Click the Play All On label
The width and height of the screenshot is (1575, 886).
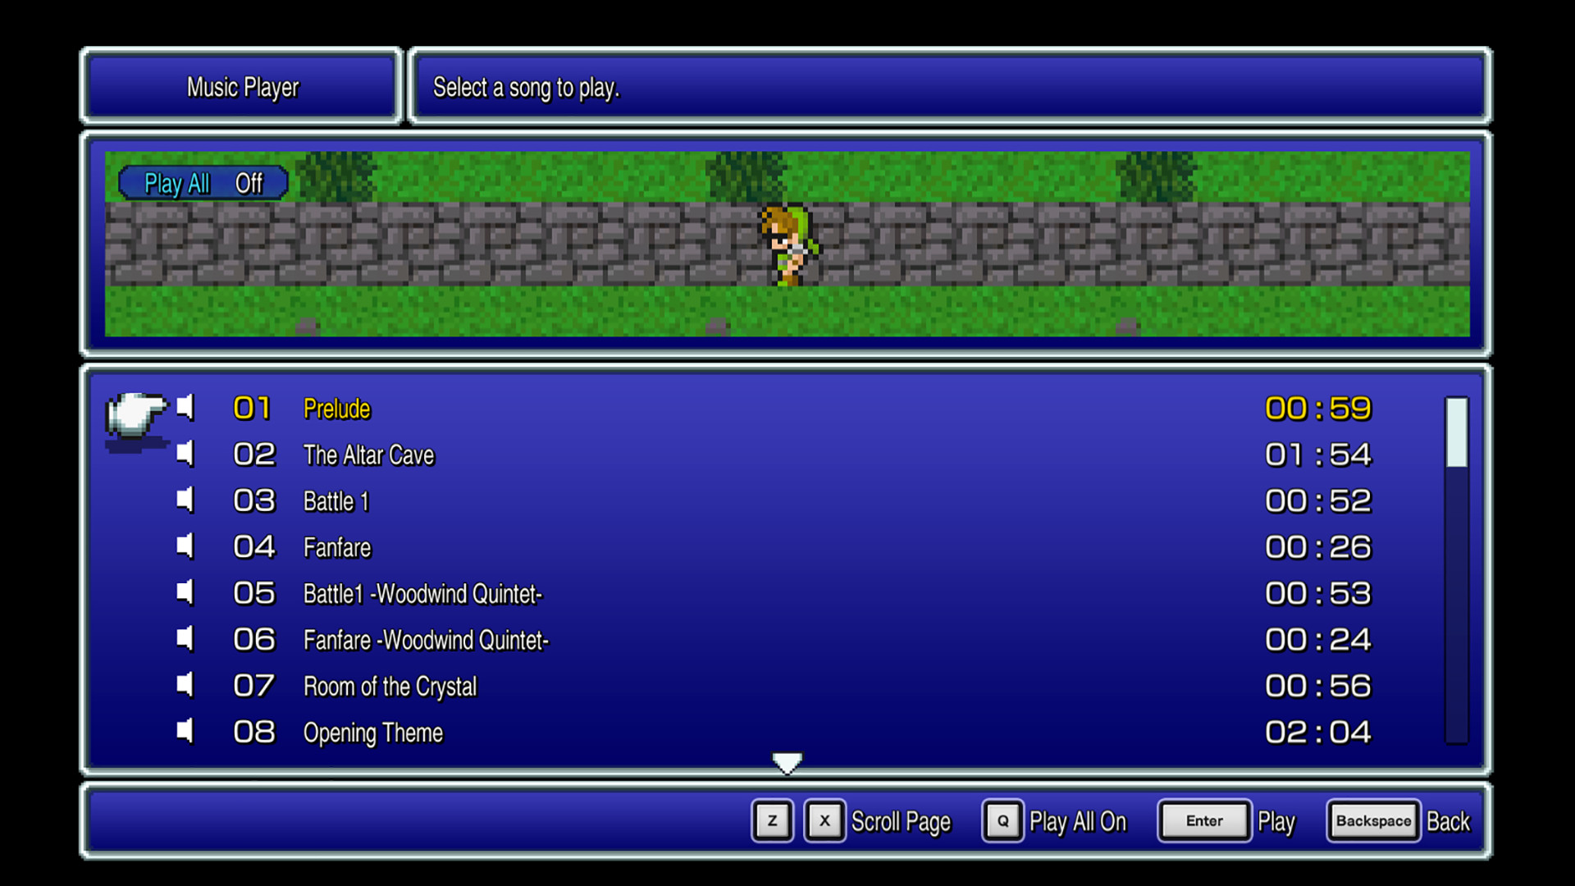(x=1078, y=822)
